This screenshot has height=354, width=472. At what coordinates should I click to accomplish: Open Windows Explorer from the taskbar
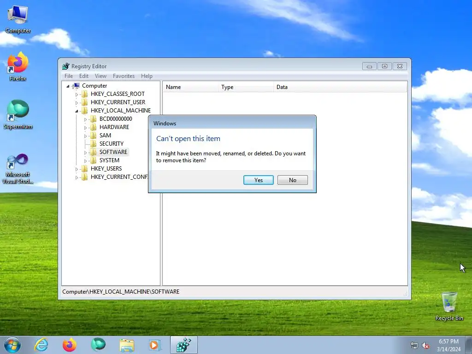tap(127, 345)
